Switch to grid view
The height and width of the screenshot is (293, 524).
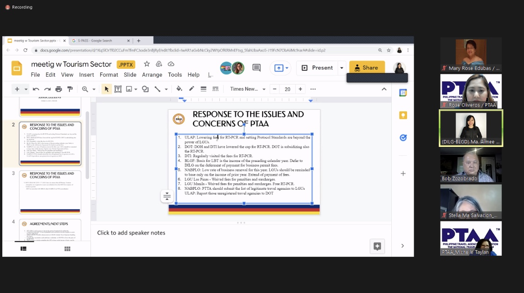[67, 249]
